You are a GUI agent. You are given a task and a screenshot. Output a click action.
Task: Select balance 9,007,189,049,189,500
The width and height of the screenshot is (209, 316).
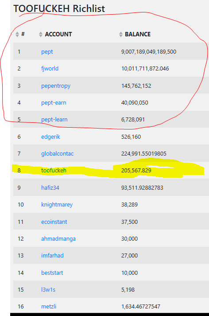pyautogui.click(x=149, y=52)
